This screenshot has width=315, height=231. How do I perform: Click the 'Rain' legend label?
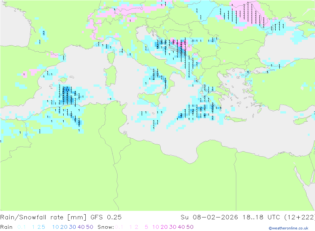(6, 227)
